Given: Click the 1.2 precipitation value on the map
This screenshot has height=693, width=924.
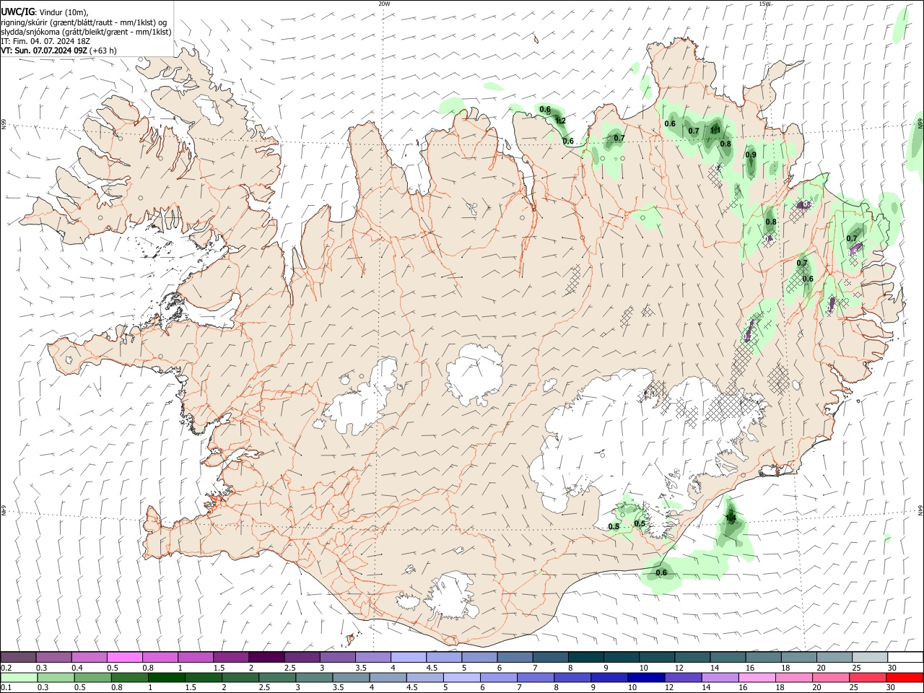Looking at the screenshot, I should (x=560, y=121).
